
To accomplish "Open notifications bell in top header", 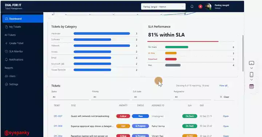I will (192, 7).
